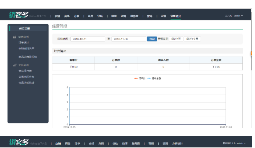The width and height of the screenshot is (255, 148).
Task: Toggle the 订单数 legend marker in chart
Action: tap(136, 78)
